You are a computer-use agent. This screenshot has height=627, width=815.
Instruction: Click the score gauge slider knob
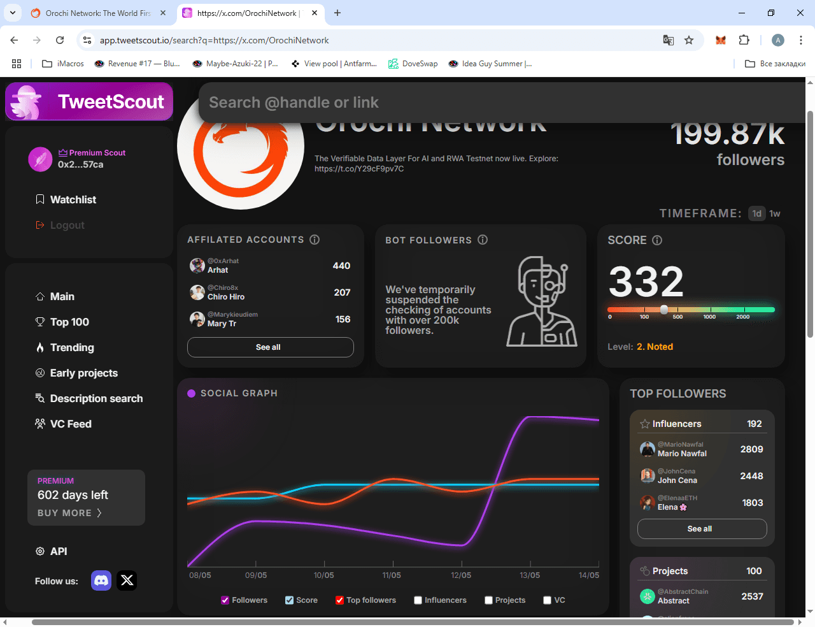[664, 310]
